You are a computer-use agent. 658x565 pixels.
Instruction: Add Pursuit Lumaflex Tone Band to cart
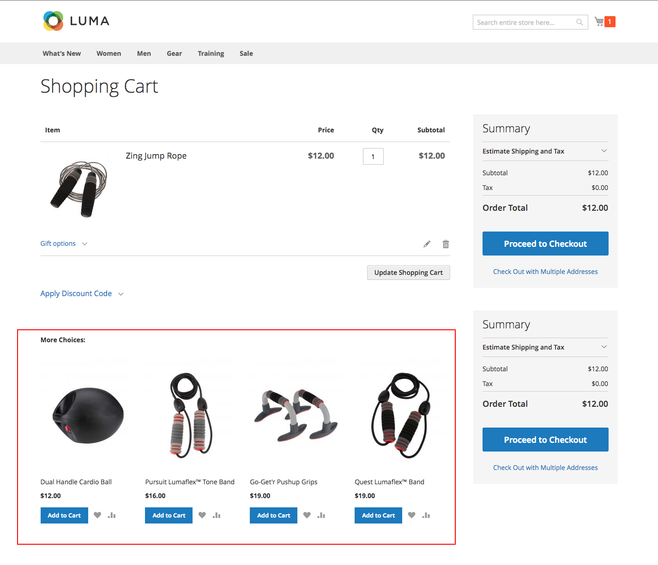[169, 515]
